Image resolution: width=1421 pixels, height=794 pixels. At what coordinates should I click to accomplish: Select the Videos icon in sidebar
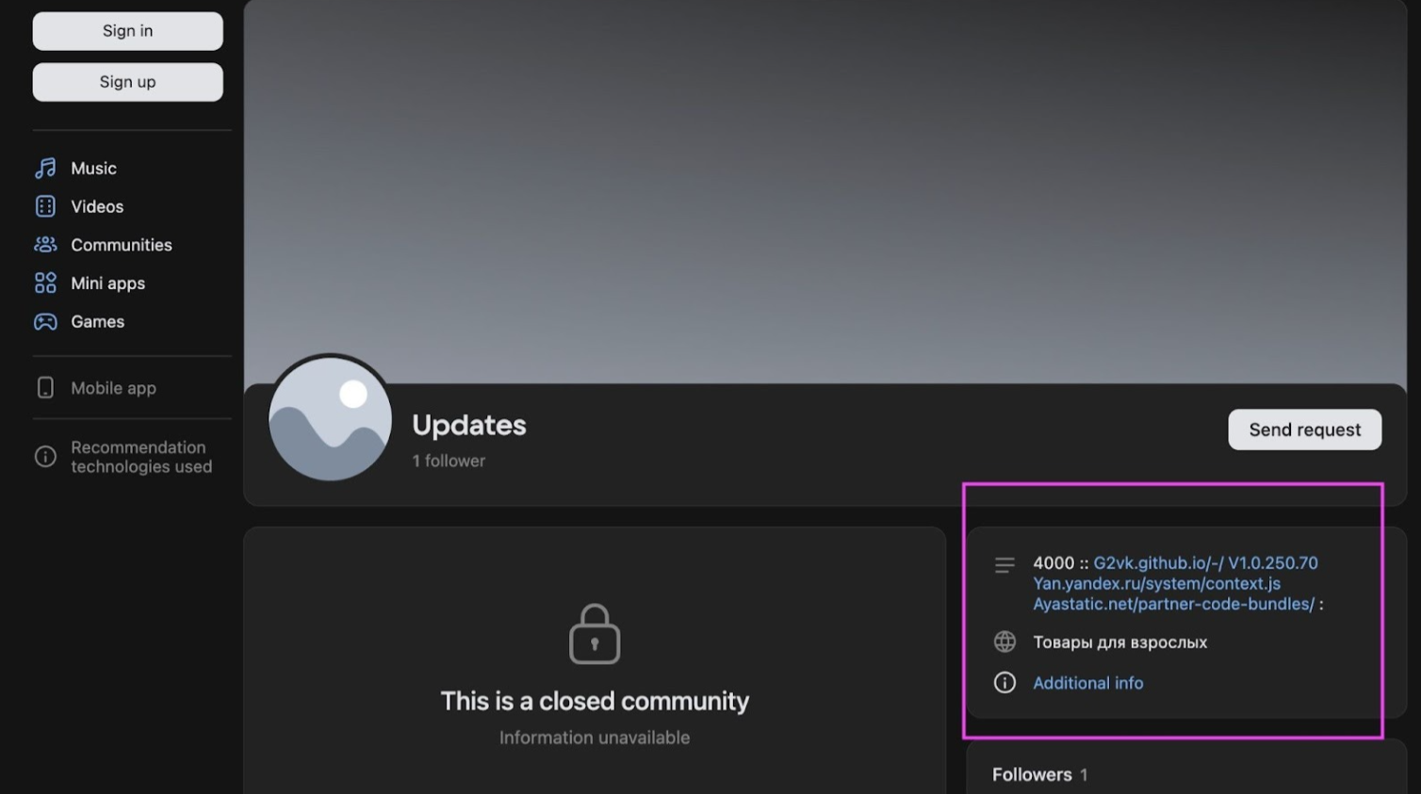[x=45, y=206]
